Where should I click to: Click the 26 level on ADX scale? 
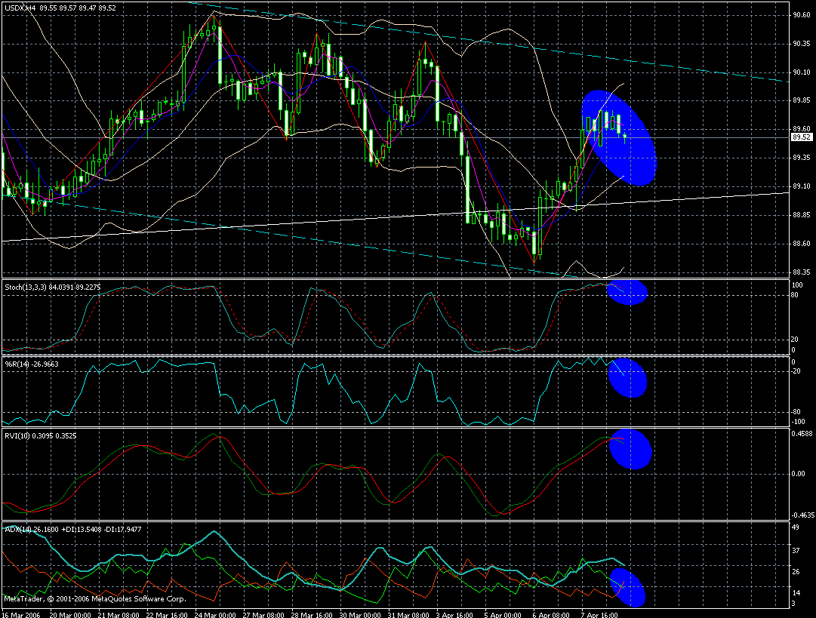pos(795,572)
